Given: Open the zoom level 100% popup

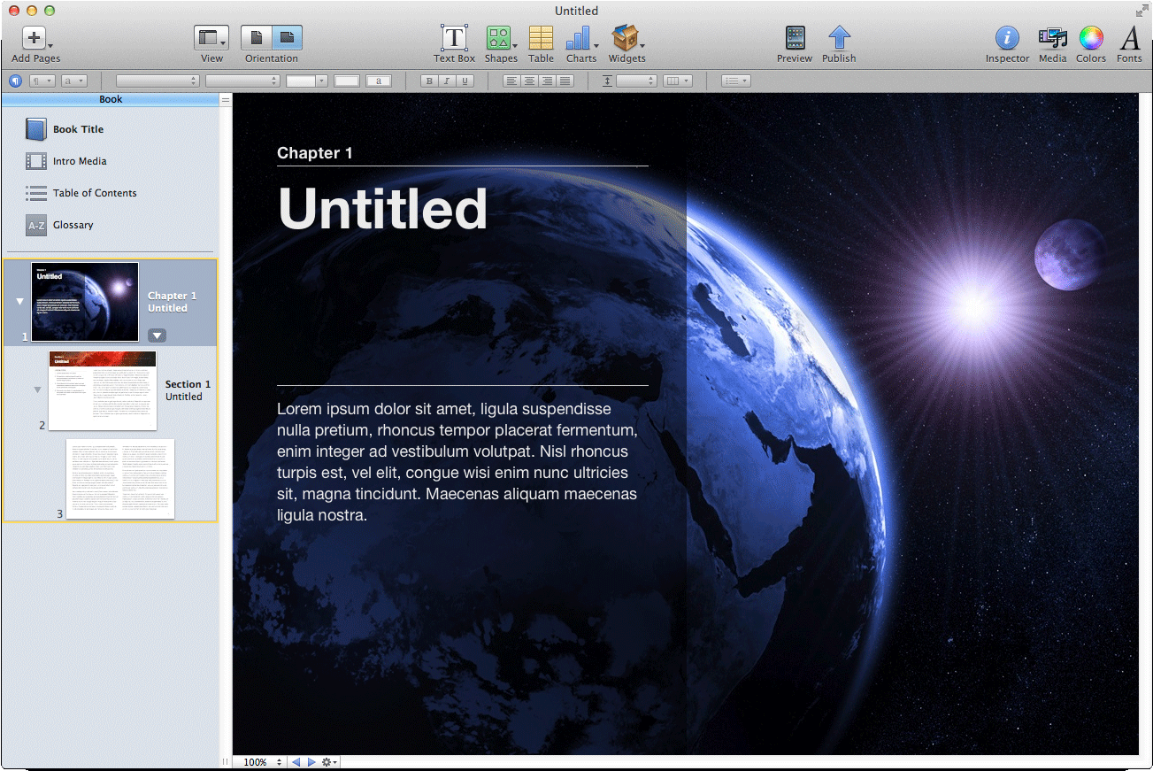Looking at the screenshot, I should pos(262,762).
